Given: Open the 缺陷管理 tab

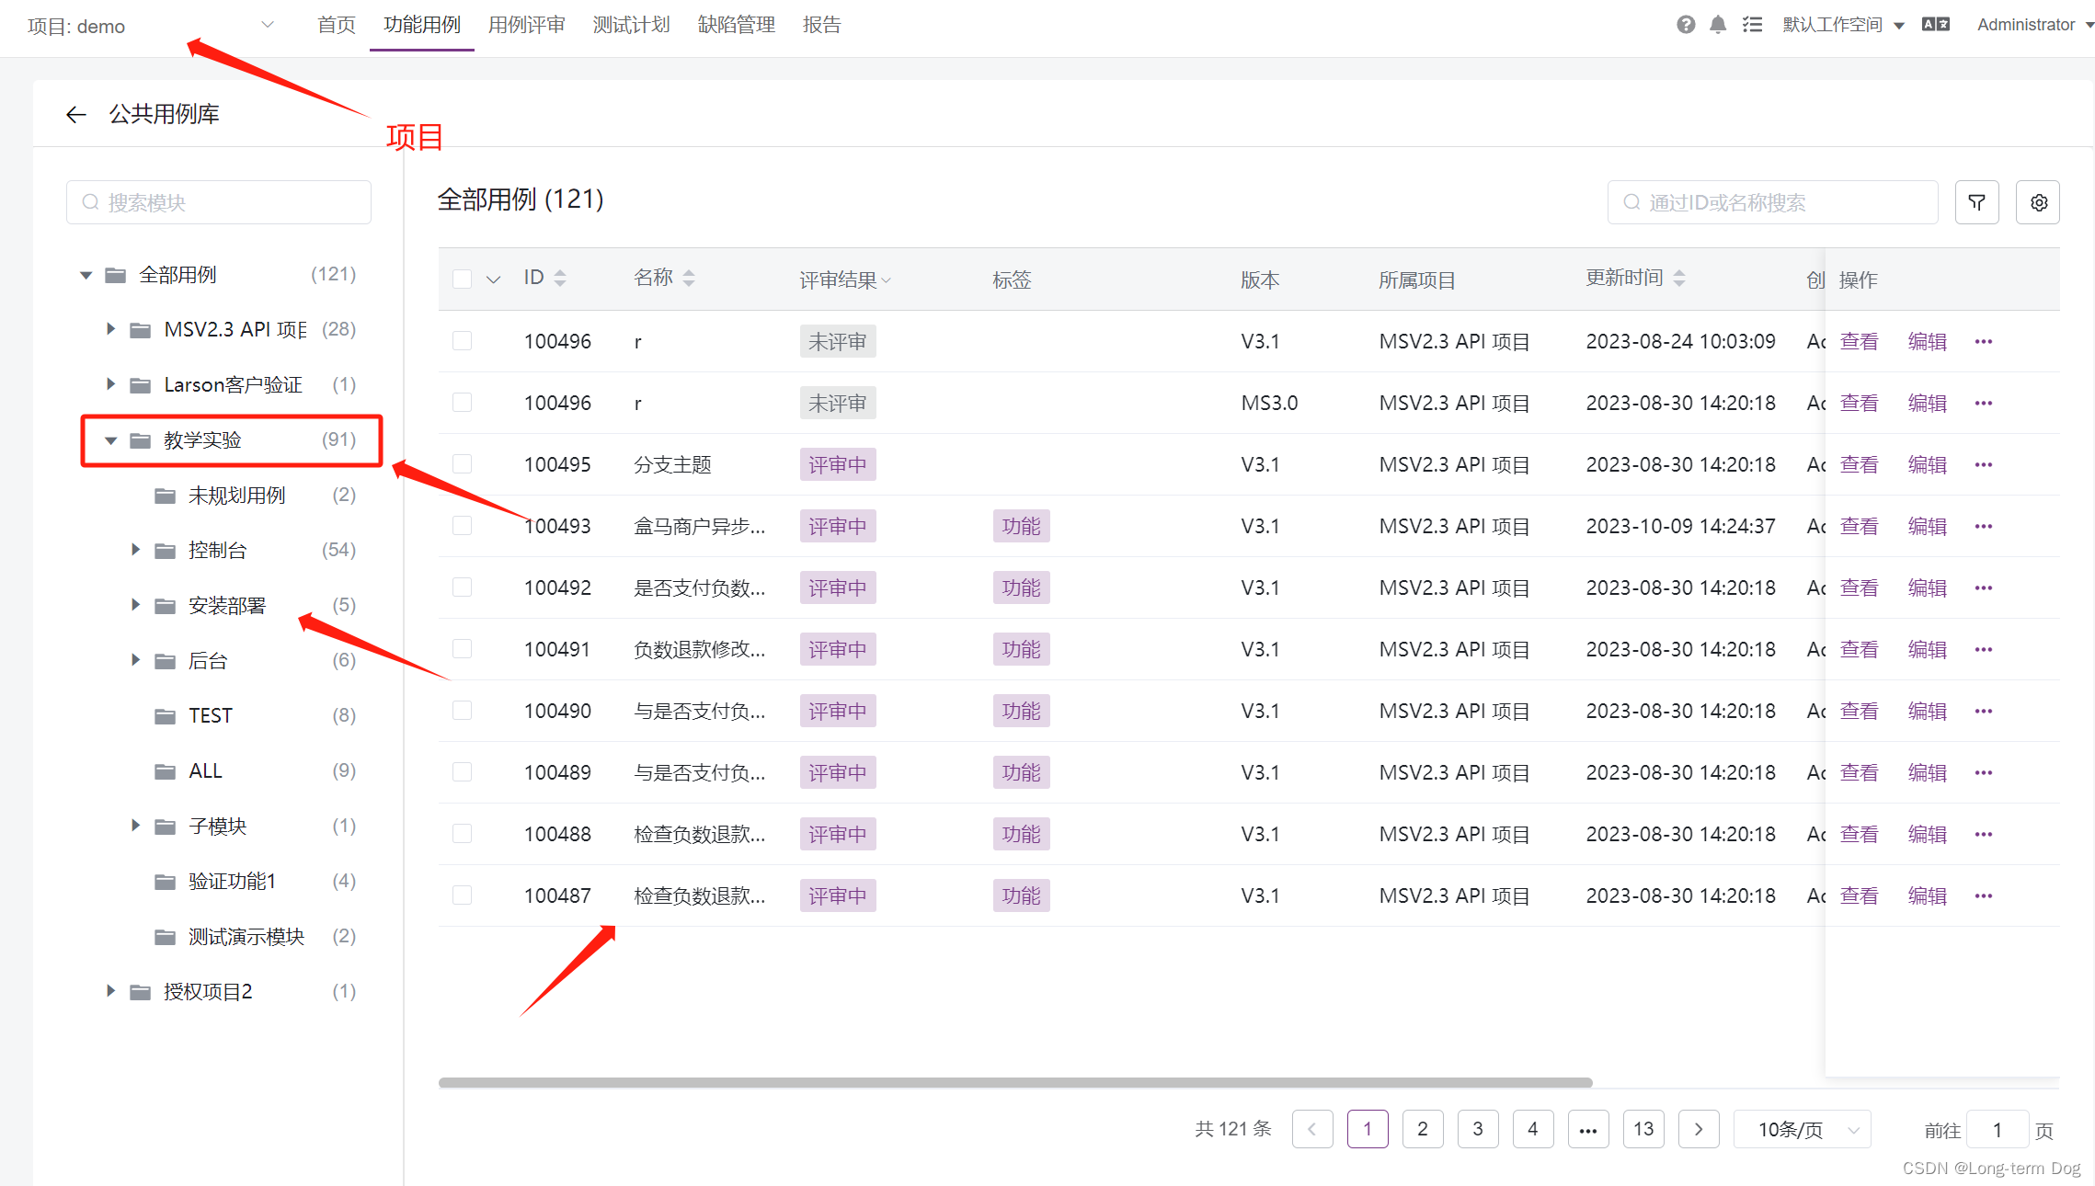Looking at the screenshot, I should pos(736,25).
